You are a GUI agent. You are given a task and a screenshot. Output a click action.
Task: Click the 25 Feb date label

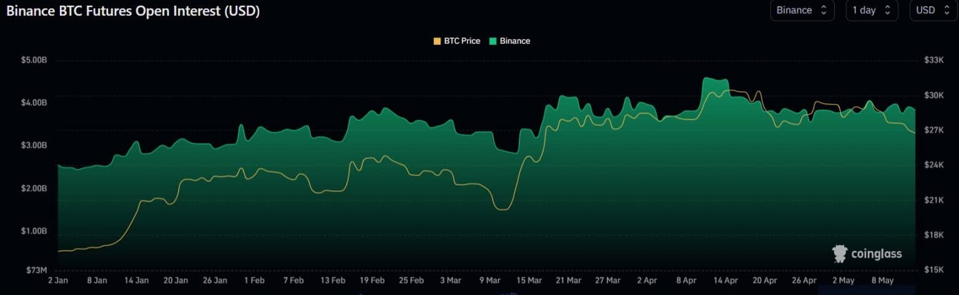pyautogui.click(x=411, y=281)
